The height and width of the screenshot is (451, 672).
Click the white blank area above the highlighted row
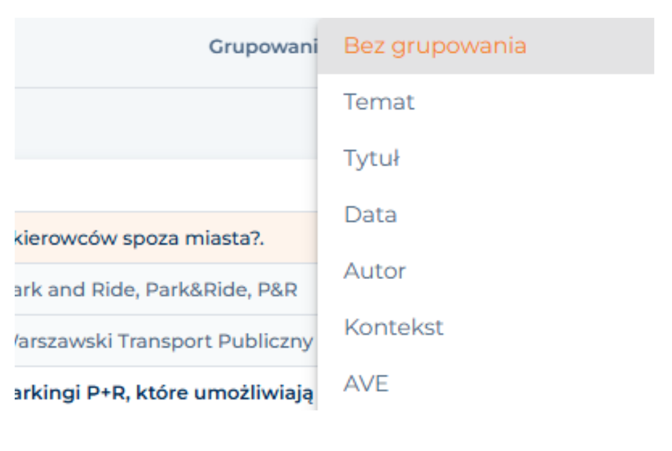[x=166, y=186]
